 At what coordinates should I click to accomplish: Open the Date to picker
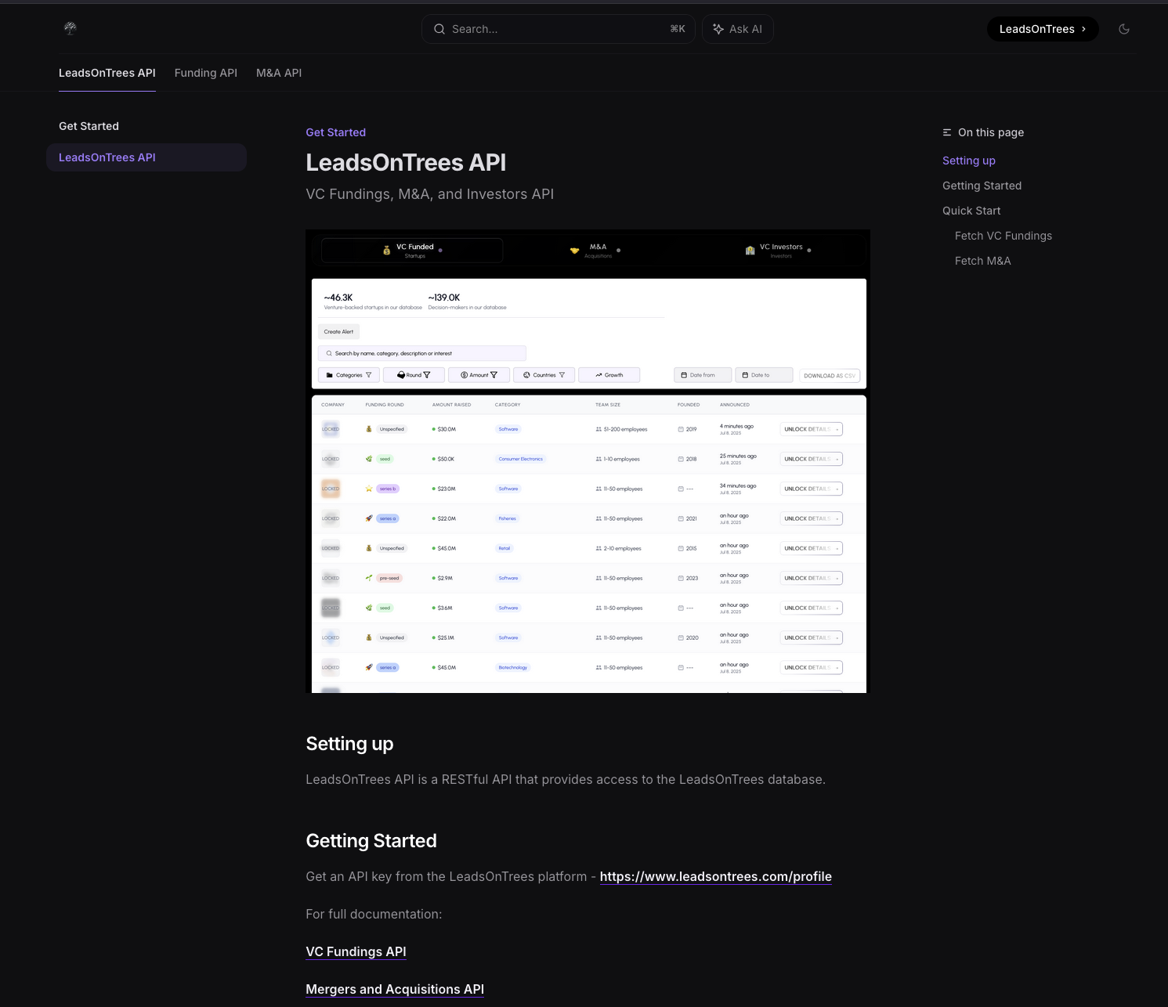click(764, 375)
